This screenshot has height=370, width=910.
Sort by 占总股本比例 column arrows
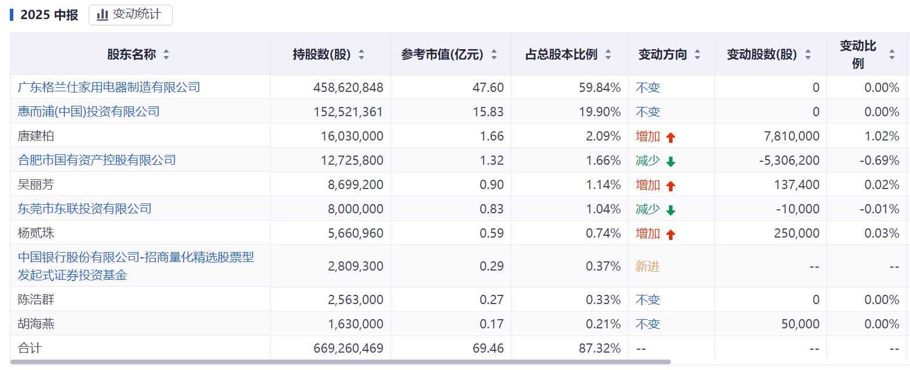tap(608, 54)
